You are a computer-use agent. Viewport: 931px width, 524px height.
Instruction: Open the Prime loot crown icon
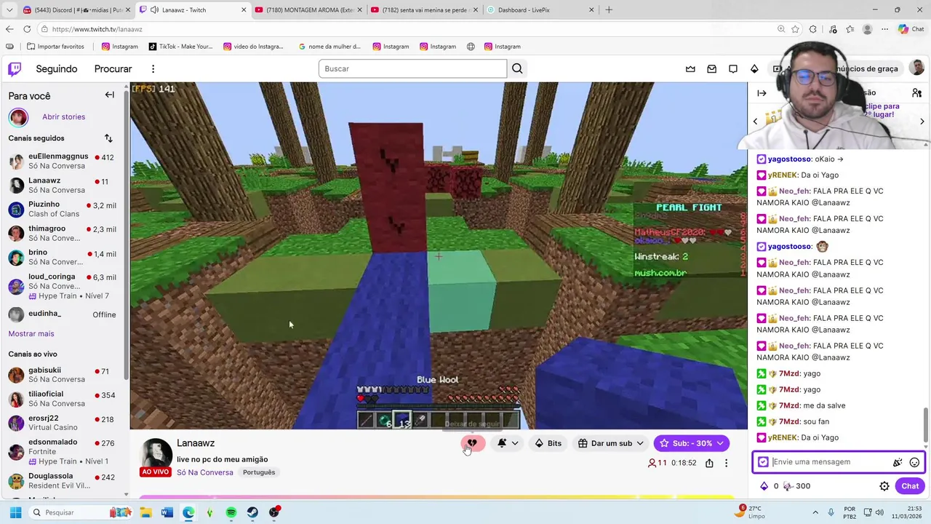point(690,68)
